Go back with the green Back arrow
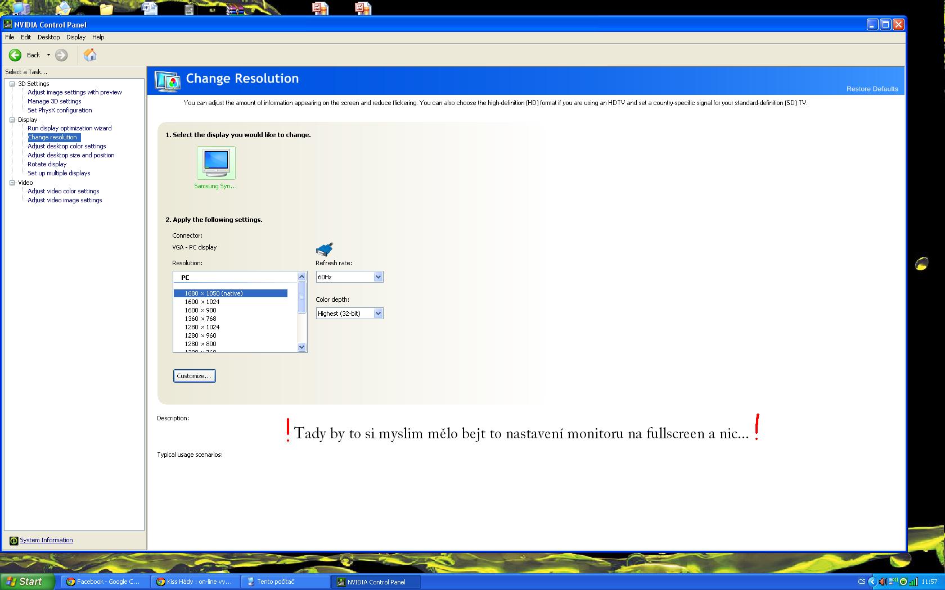945x590 pixels. [15, 55]
